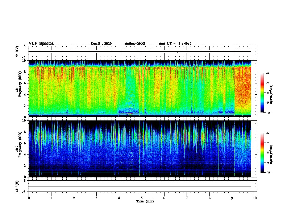Select the date 'Dec. 8, 2020' label
Screen dimensions: 287x222
pyautogui.click(x=101, y=44)
